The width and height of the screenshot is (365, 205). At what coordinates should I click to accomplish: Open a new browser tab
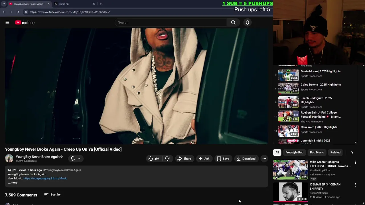101,4
